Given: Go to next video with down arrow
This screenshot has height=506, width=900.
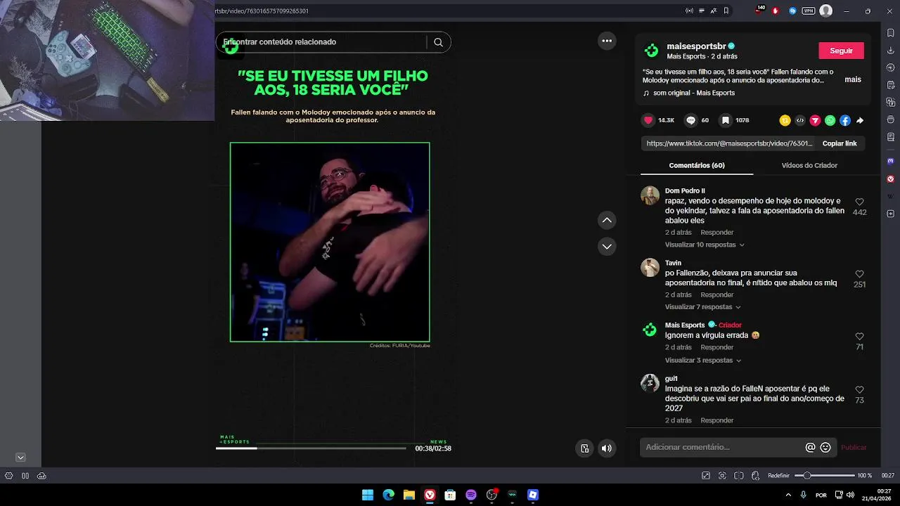Looking at the screenshot, I should tap(607, 246).
